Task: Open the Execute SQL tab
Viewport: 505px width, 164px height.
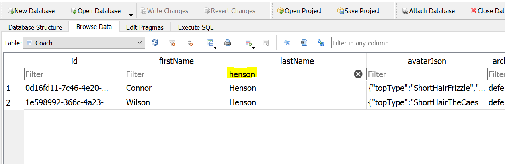Action: 196,27
